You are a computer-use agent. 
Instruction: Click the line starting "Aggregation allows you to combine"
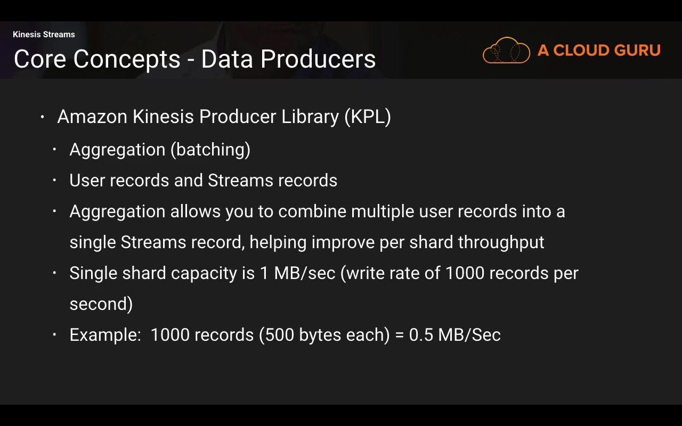(317, 211)
